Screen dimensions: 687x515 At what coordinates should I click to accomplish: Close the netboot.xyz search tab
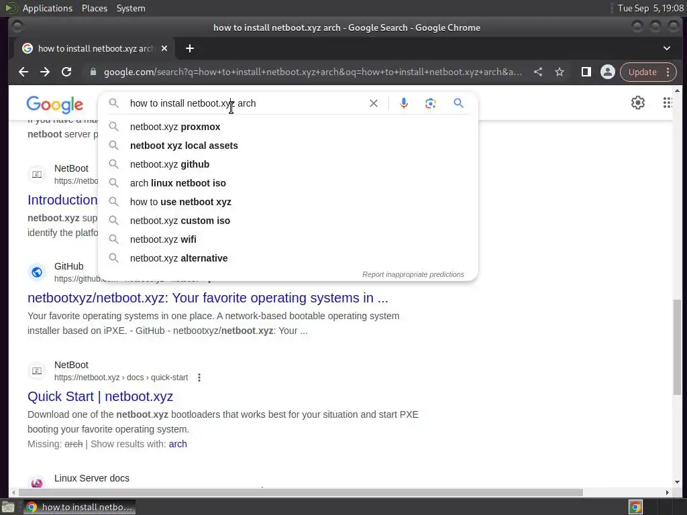pyautogui.click(x=164, y=48)
